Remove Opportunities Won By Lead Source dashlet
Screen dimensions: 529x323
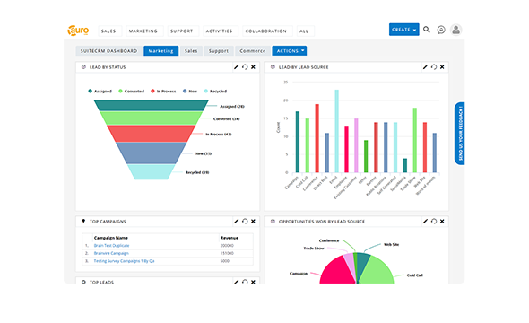[442, 222]
